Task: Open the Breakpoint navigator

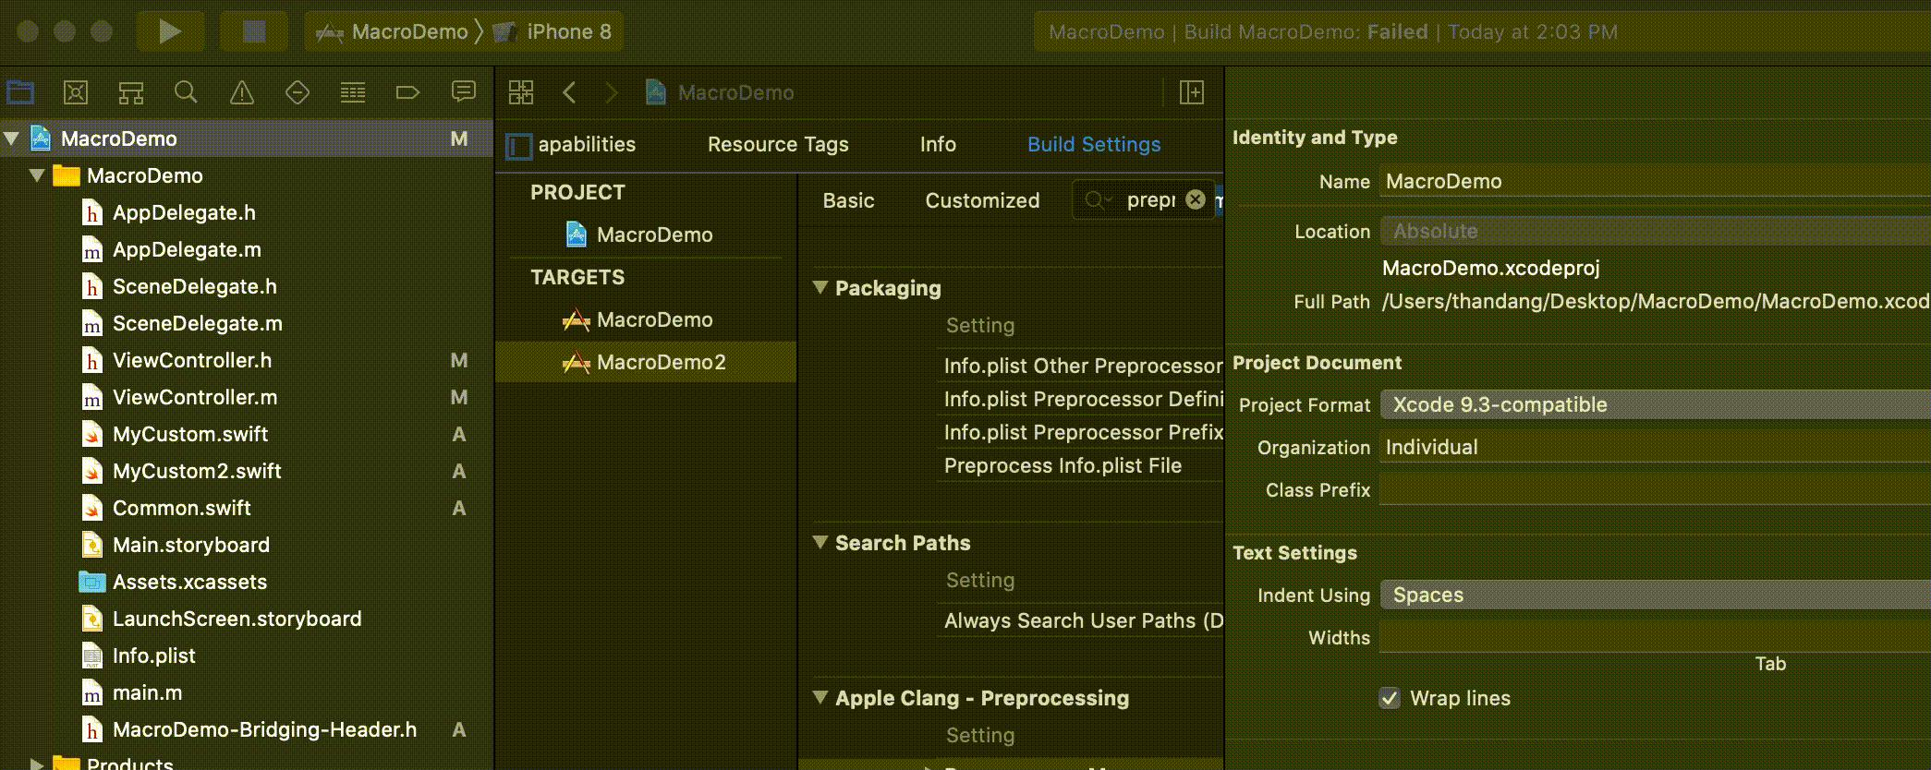Action: click(x=407, y=92)
